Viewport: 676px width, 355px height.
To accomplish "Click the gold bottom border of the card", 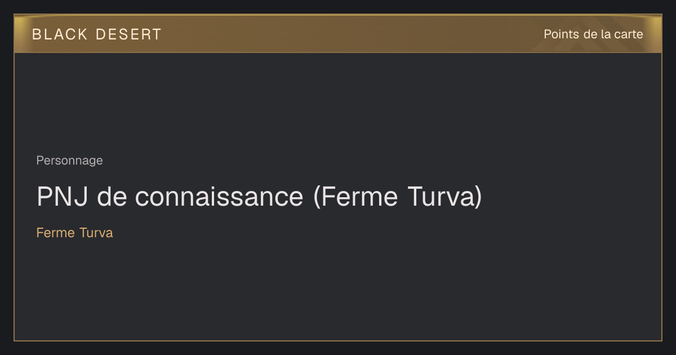I will [x=338, y=340].
